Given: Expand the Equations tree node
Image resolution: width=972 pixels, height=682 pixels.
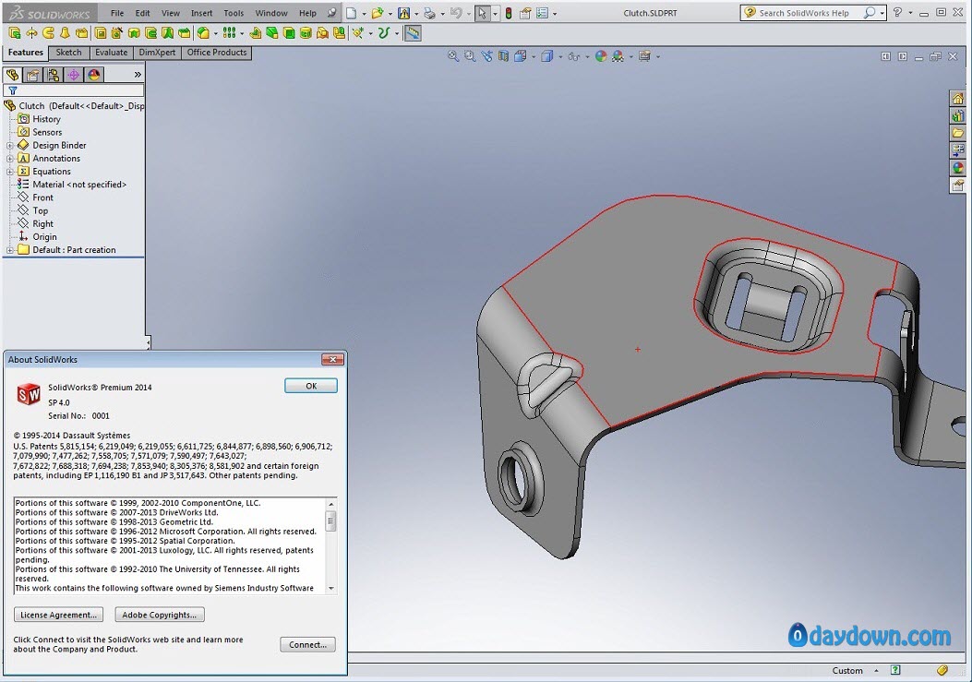Looking at the screenshot, I should coord(10,172).
